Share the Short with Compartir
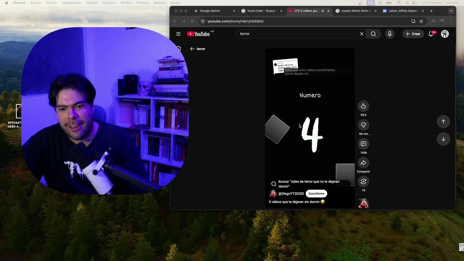The image size is (464, 261). click(x=363, y=163)
